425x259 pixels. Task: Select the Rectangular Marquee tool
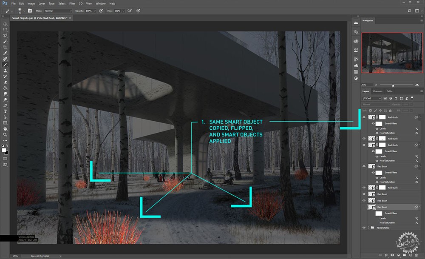(x=5, y=30)
